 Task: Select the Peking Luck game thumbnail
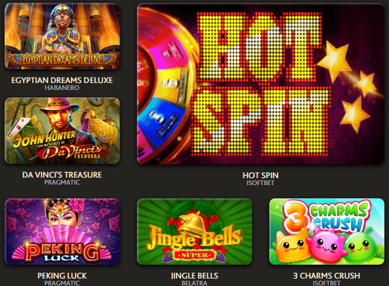click(62, 232)
